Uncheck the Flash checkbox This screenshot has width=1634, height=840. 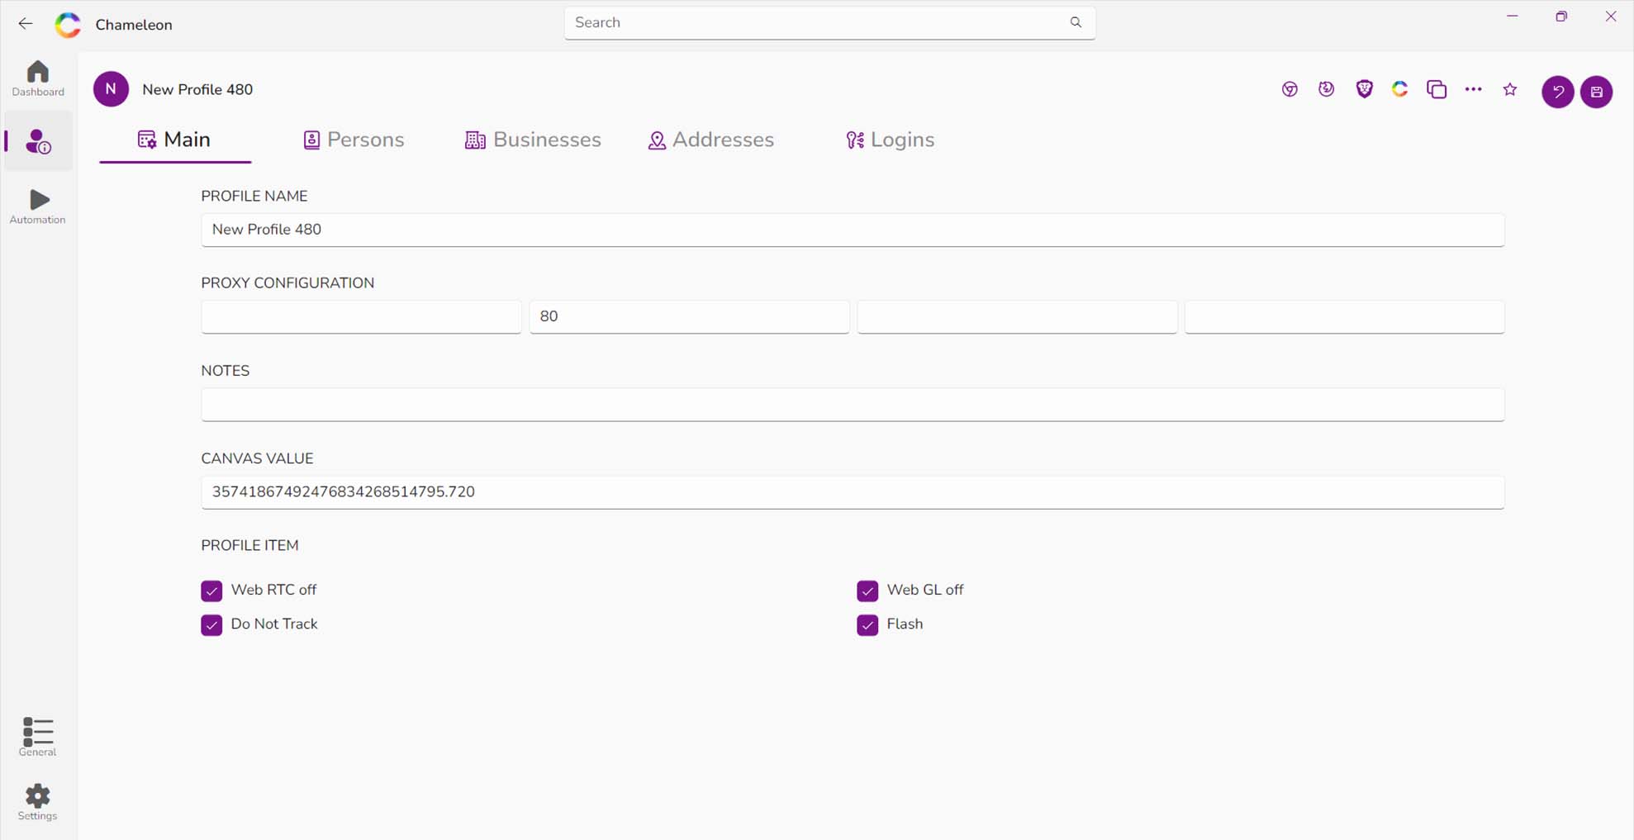[867, 624]
